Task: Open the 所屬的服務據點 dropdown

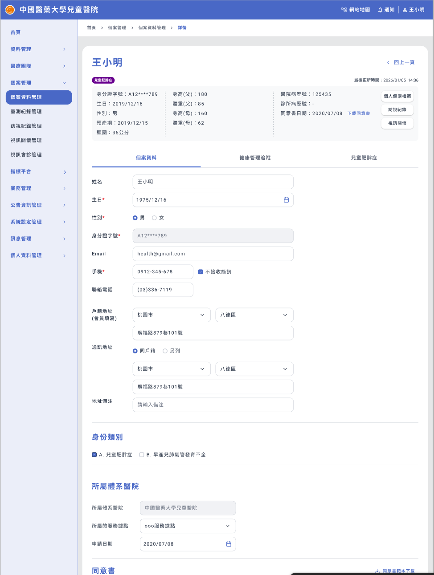Action: (188, 526)
